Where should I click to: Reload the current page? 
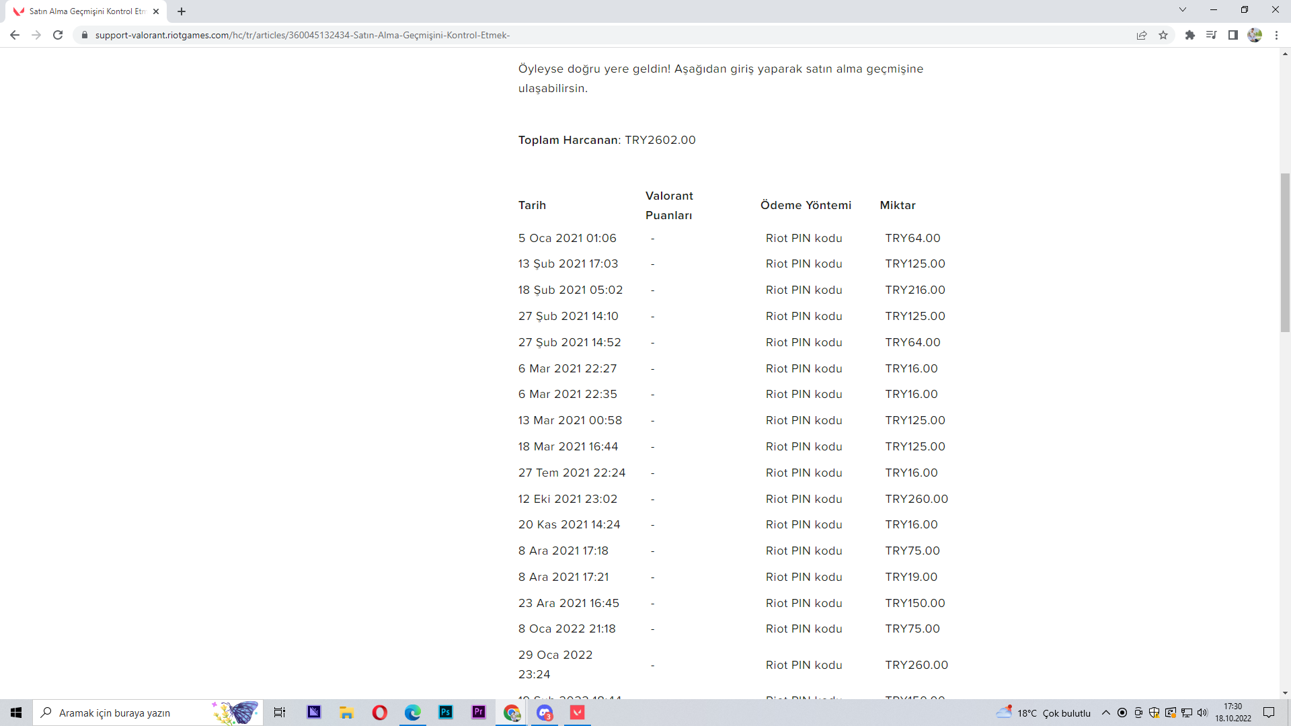coord(58,35)
